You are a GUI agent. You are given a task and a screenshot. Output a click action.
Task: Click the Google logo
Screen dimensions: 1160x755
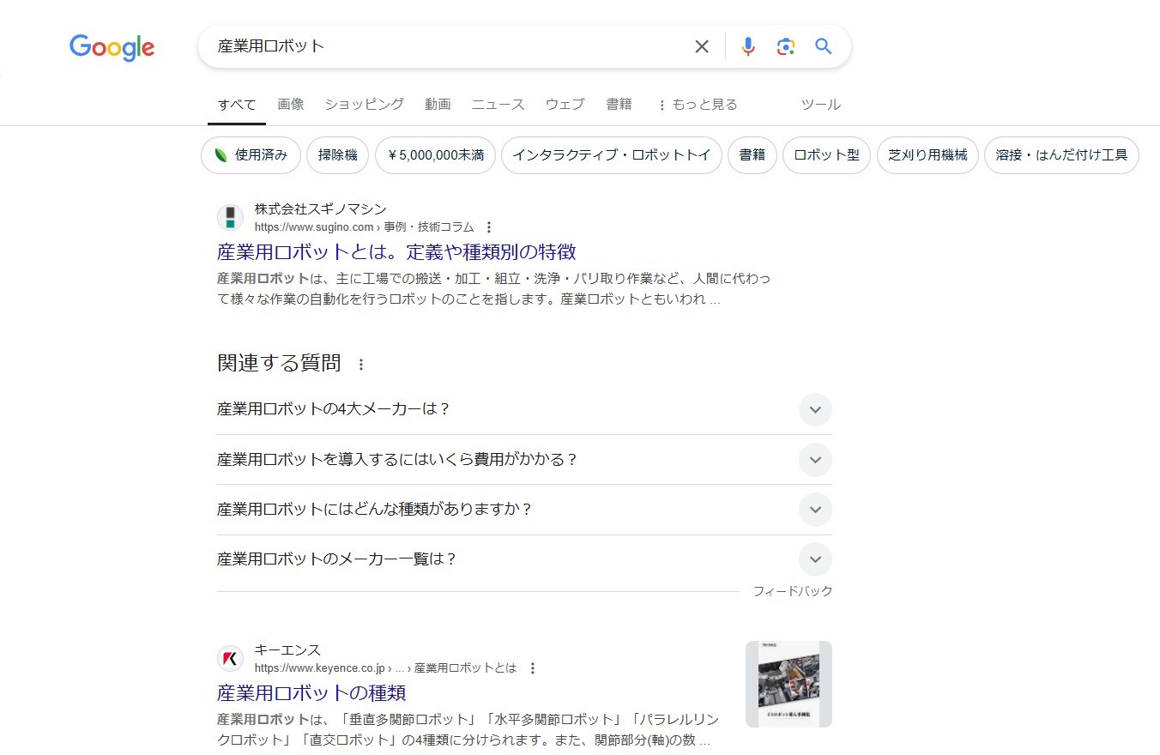(x=112, y=47)
